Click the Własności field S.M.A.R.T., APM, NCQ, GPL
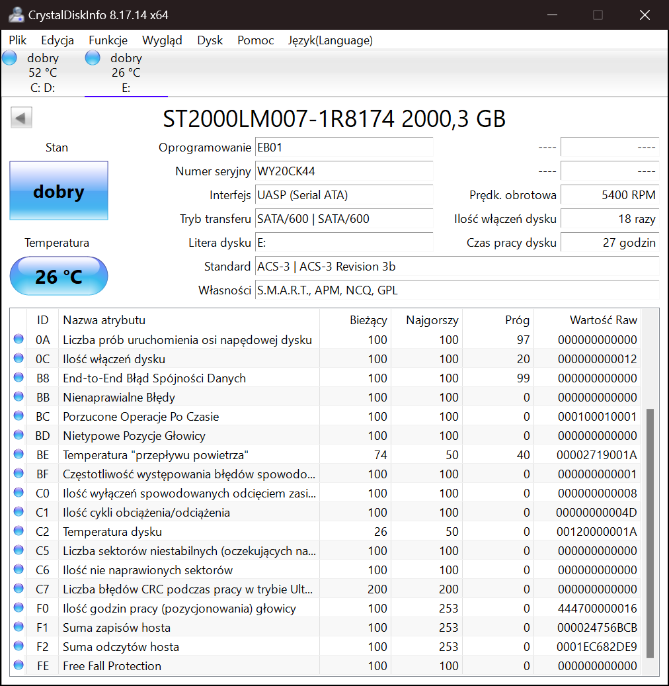Image resolution: width=669 pixels, height=686 pixels. tap(457, 290)
